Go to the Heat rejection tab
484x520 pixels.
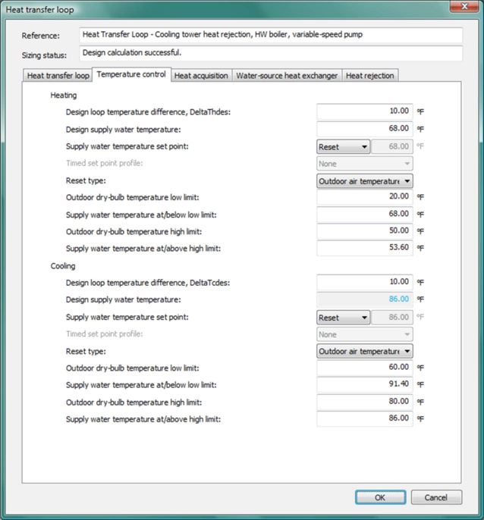coord(369,76)
